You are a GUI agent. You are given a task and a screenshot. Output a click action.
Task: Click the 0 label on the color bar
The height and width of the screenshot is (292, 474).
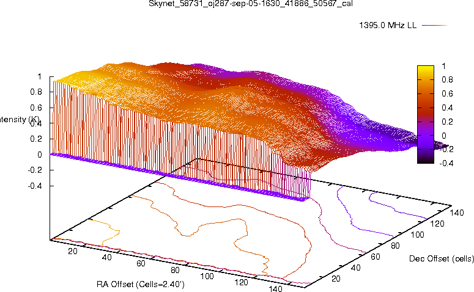coord(443,136)
